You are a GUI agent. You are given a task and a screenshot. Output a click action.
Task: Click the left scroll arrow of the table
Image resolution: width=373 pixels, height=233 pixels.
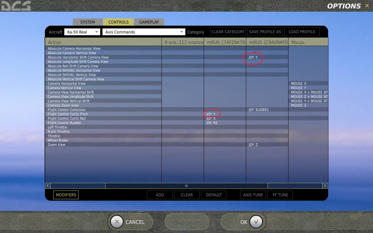point(48,186)
